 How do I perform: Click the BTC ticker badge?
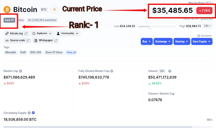[x=44, y=10]
